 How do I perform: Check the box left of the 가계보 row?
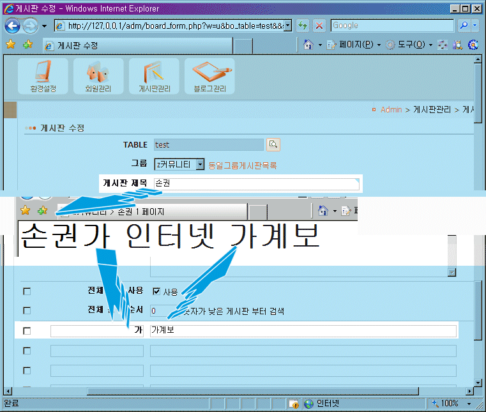[27, 331]
